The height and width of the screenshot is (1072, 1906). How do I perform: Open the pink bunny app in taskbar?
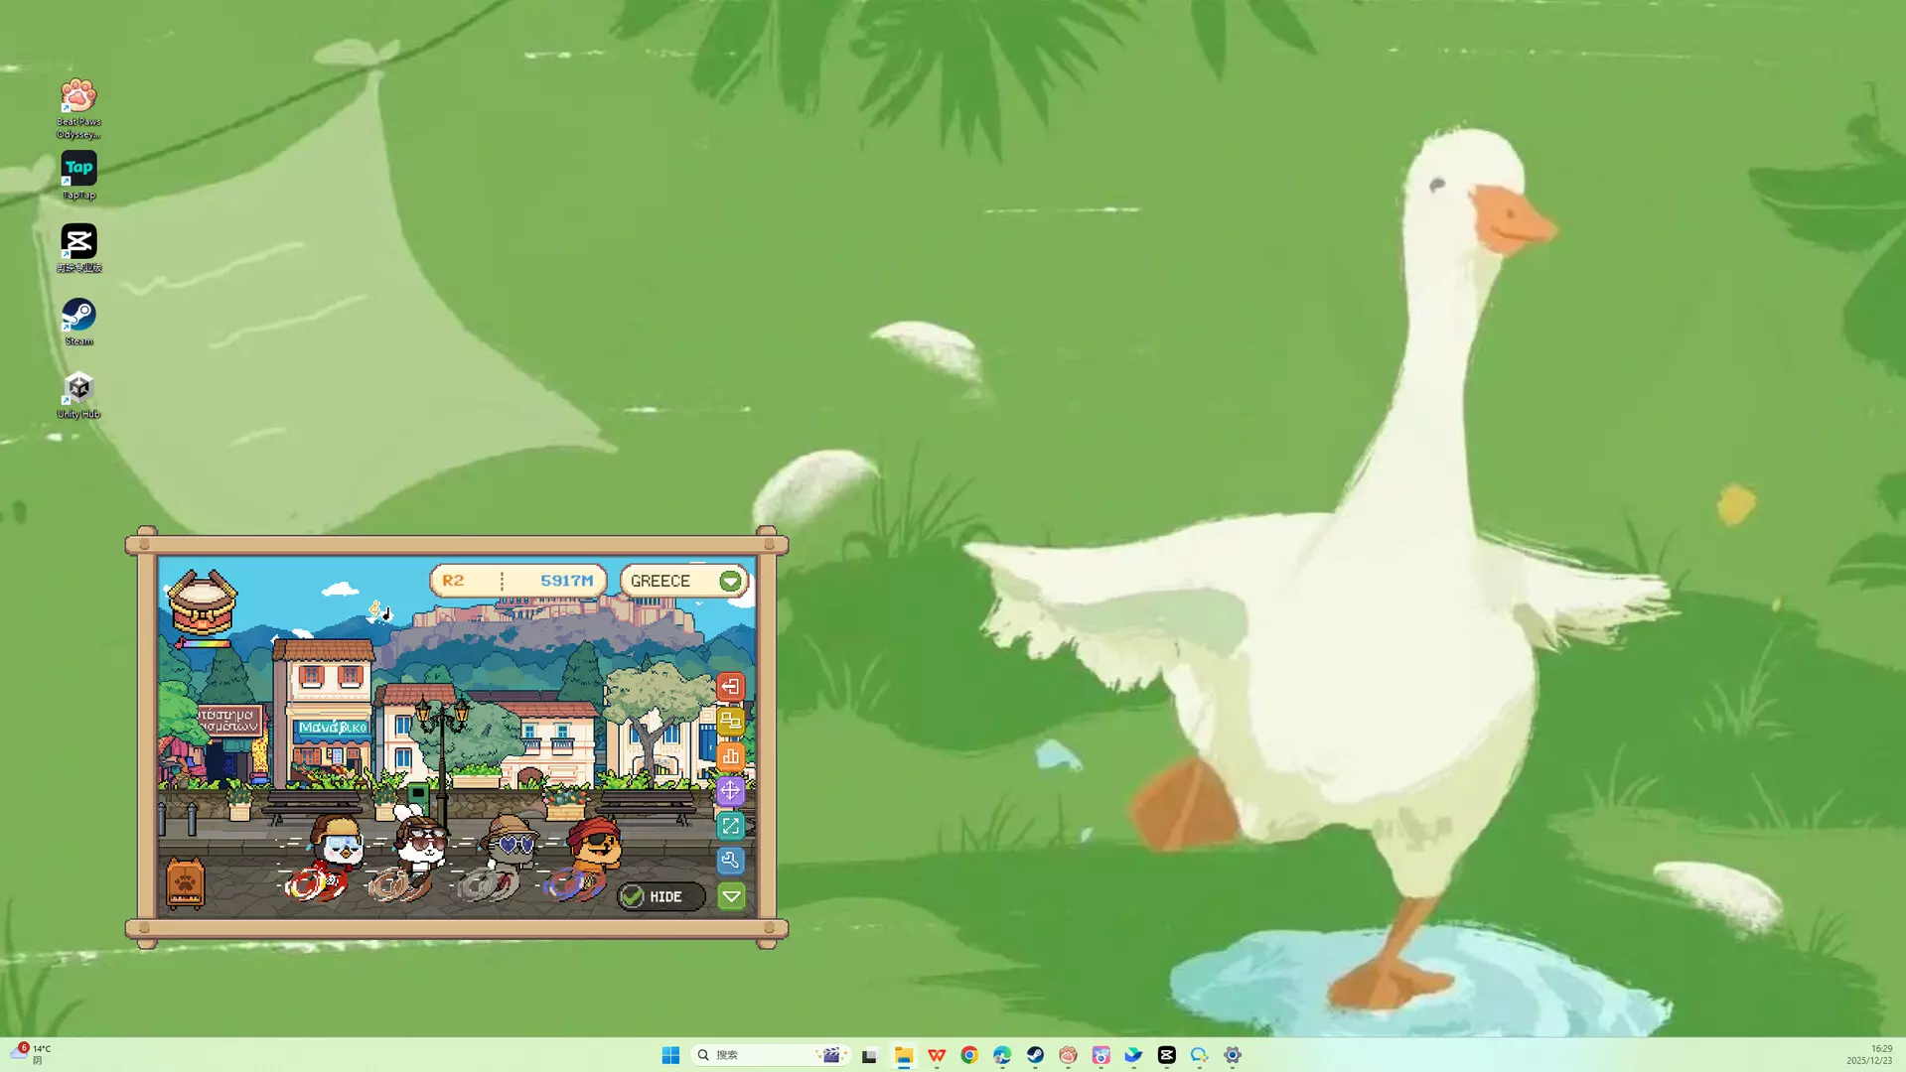pos(1100,1055)
